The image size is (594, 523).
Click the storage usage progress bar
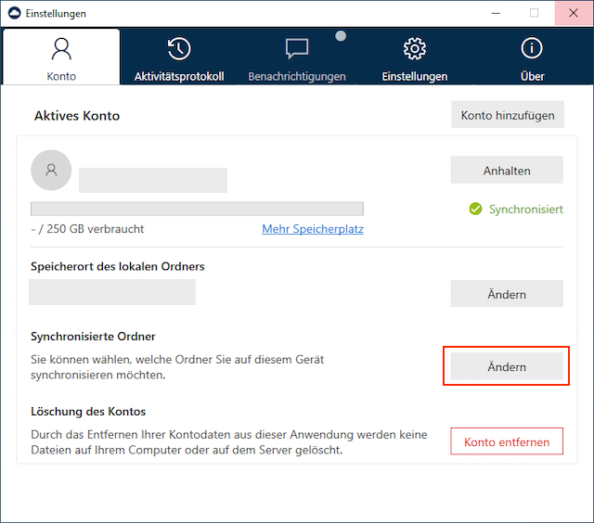point(197,209)
